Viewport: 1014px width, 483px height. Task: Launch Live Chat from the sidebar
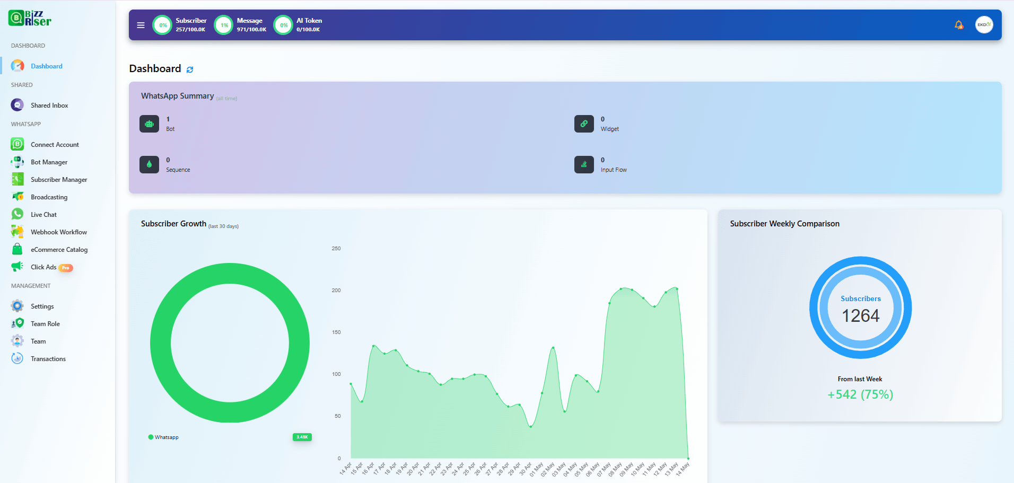click(x=43, y=214)
